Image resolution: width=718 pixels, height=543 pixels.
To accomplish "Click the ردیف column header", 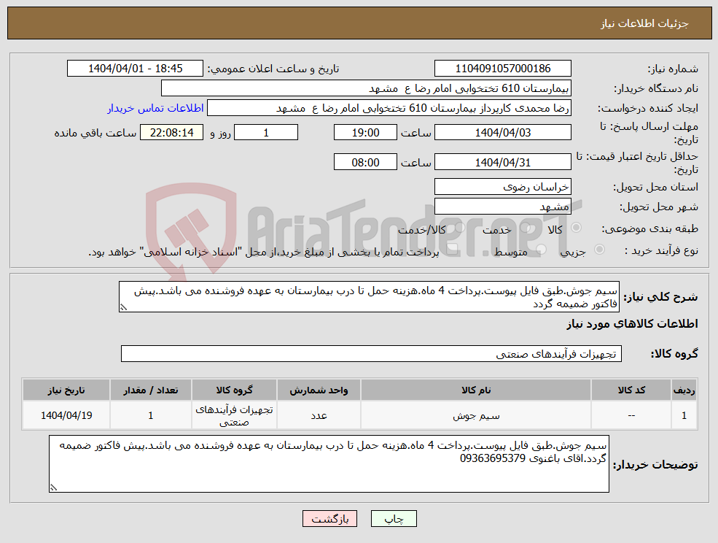I will tap(684, 390).
